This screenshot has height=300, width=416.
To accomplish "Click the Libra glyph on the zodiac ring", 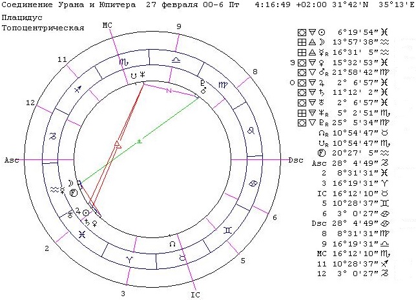I will coord(176,58).
